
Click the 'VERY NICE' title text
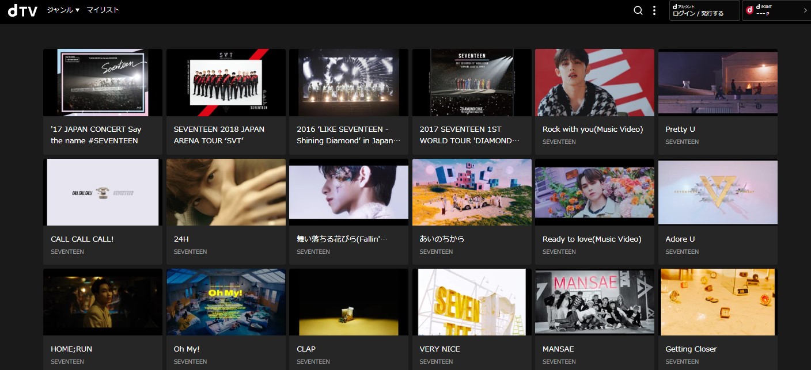[x=439, y=349]
